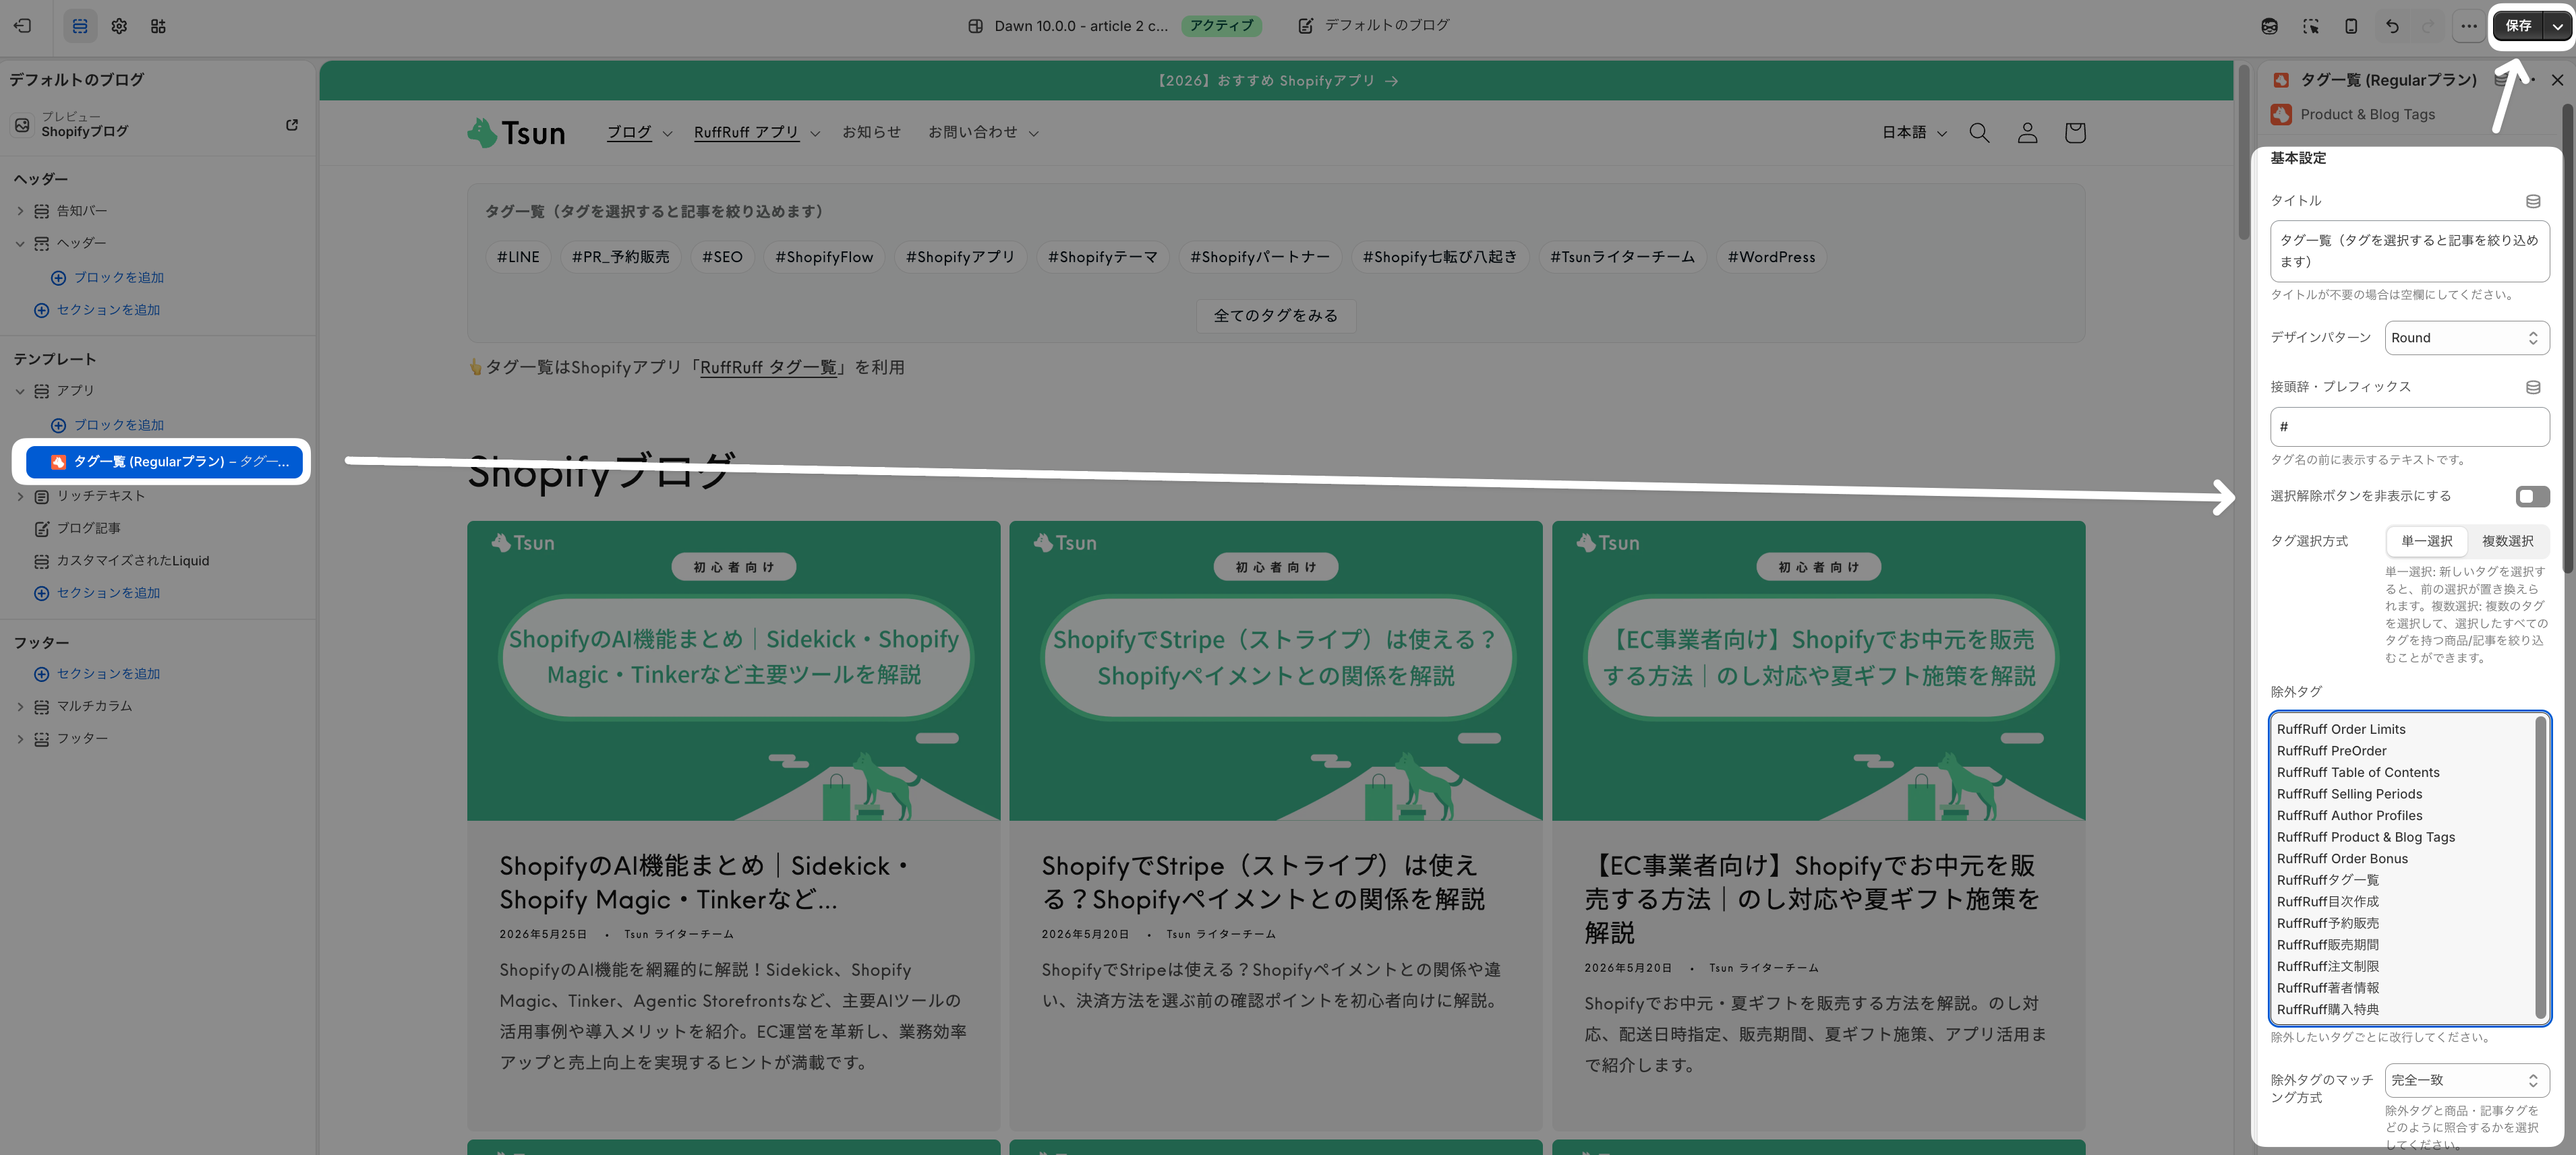Add a block under ヘッダー

tap(108, 278)
